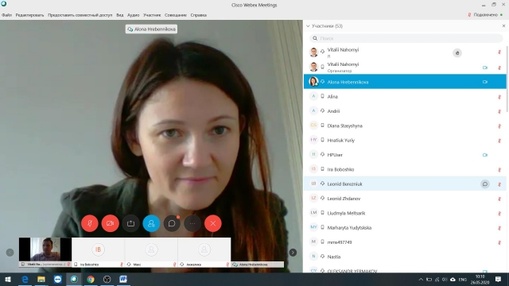
Task: Show hidden tray icons chevron
Action: pyautogui.click(x=421, y=279)
